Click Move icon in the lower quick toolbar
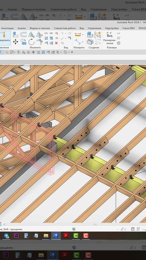This screenshot has width=146, height=260. pos(33,52)
